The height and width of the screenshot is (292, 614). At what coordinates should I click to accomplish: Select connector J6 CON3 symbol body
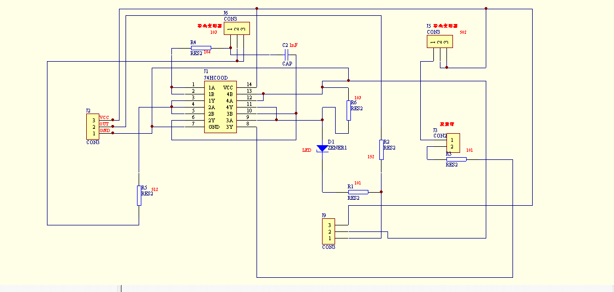tap(236, 28)
